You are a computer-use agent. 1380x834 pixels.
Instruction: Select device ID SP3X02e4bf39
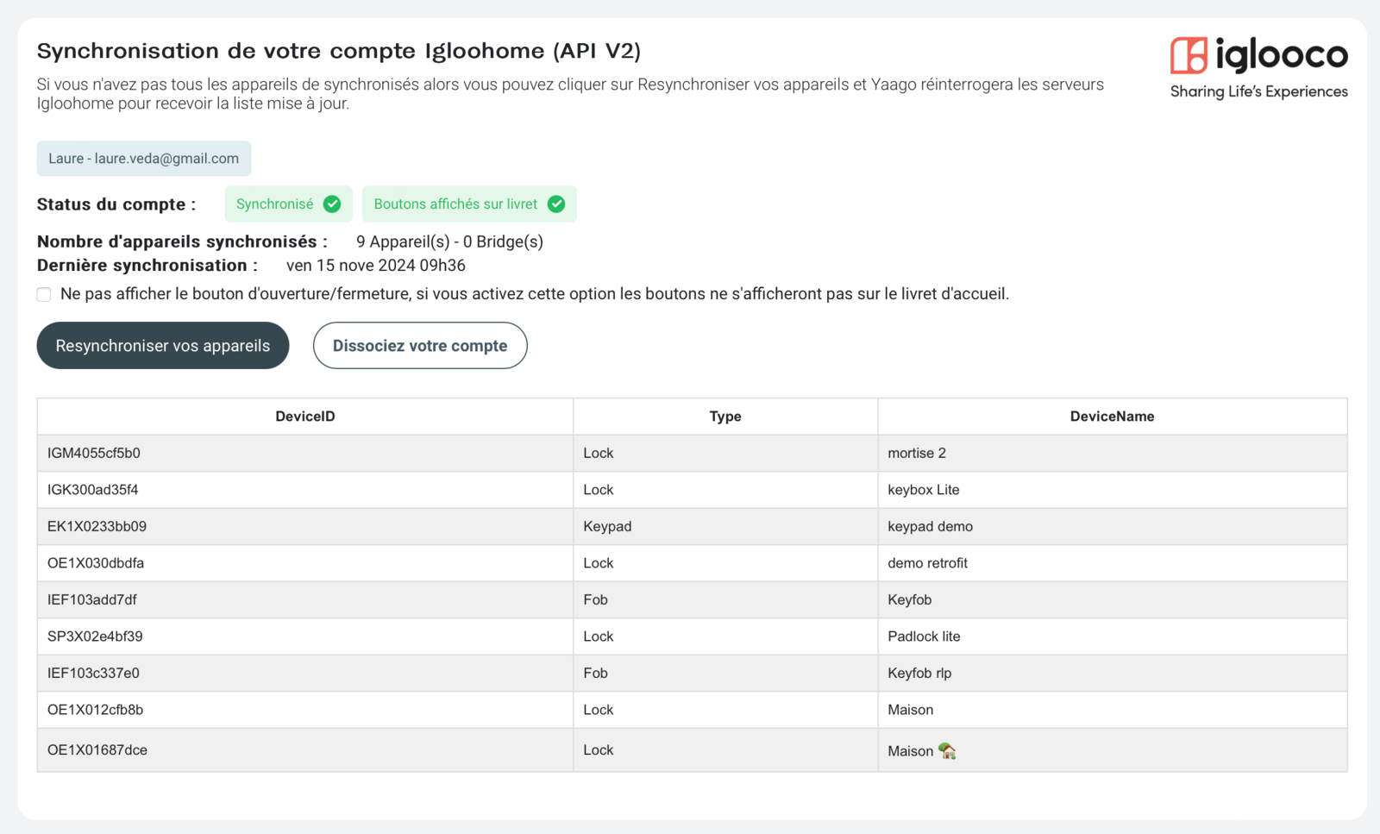[95, 636]
